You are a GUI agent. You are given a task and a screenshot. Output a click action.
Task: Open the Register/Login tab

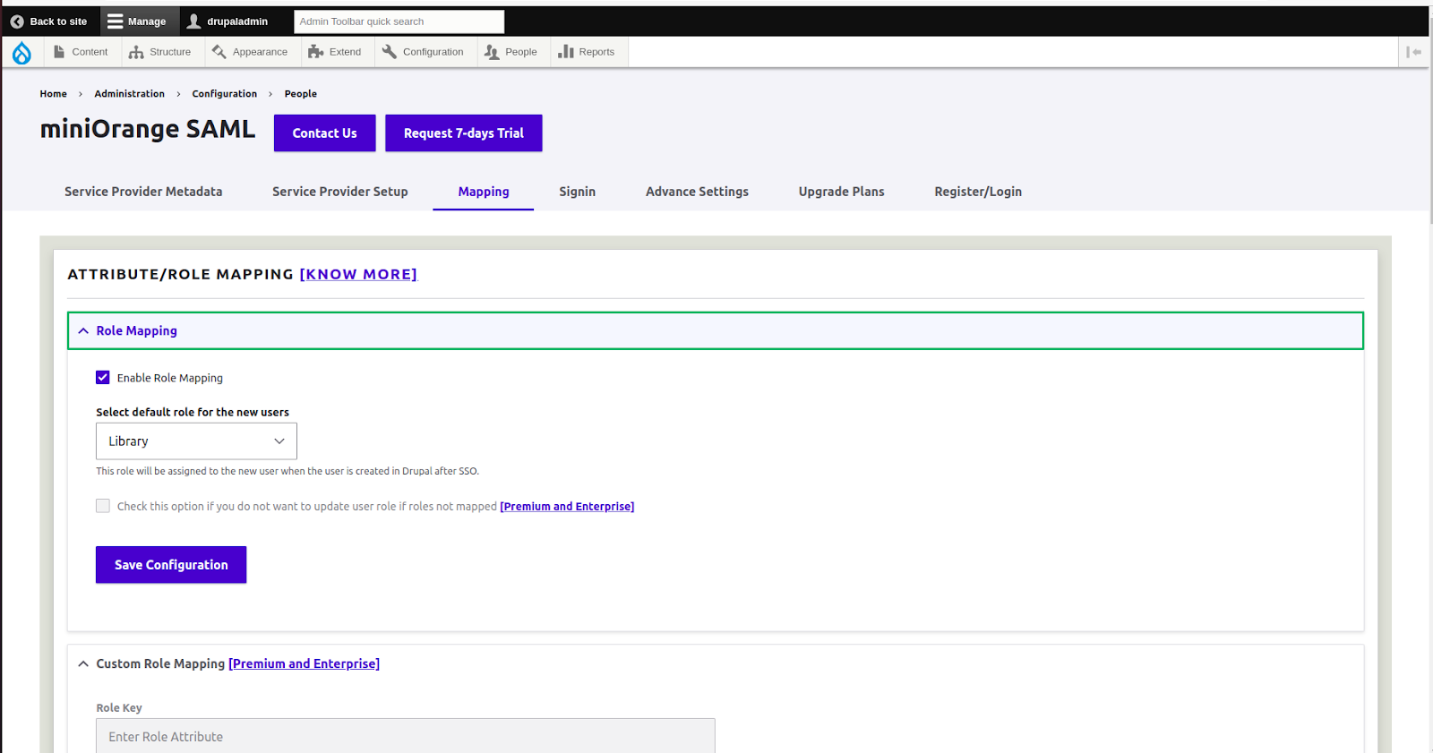click(978, 192)
